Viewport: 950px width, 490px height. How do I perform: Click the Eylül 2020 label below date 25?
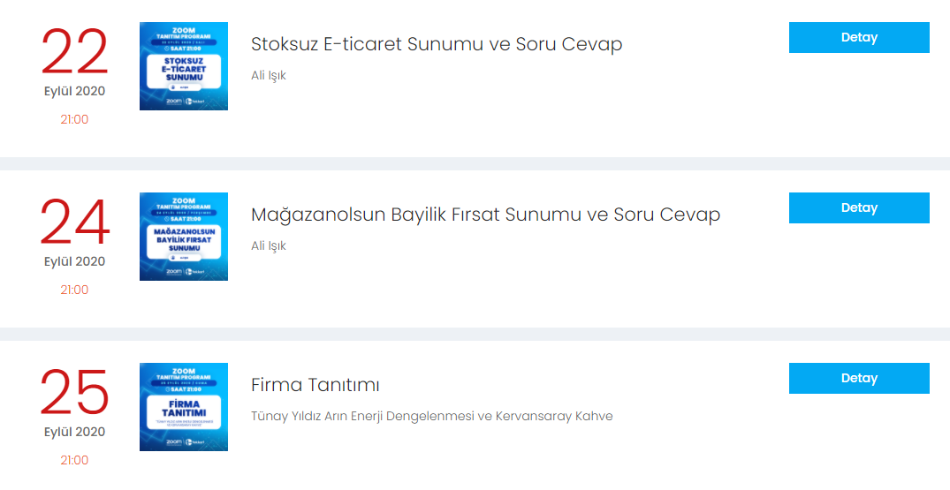pos(74,432)
